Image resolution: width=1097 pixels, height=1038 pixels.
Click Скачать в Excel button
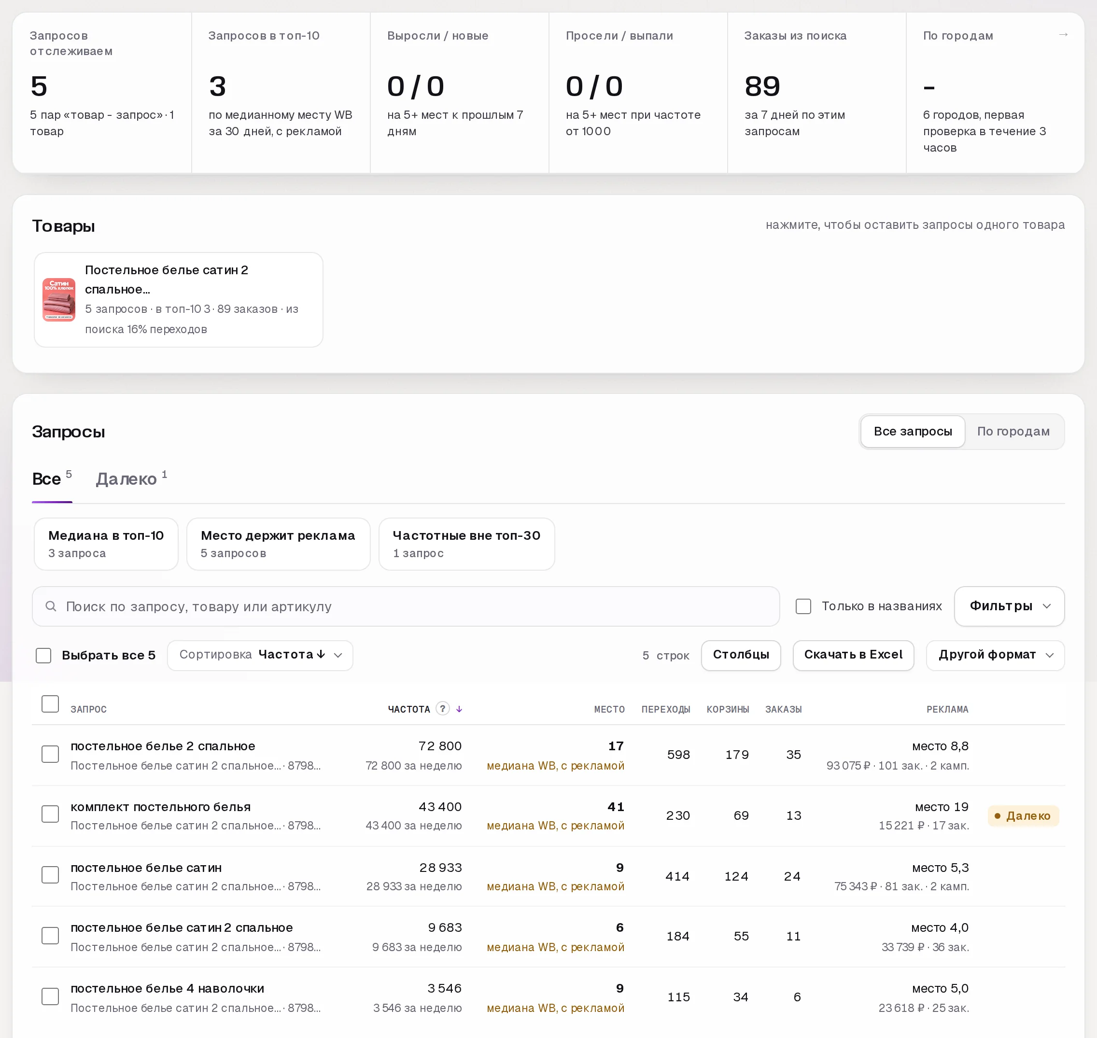pos(853,655)
